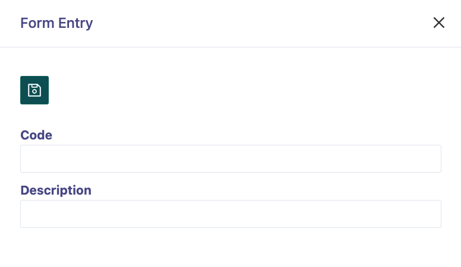
Task: Dismiss the dialog using the X
Action: 439,23
